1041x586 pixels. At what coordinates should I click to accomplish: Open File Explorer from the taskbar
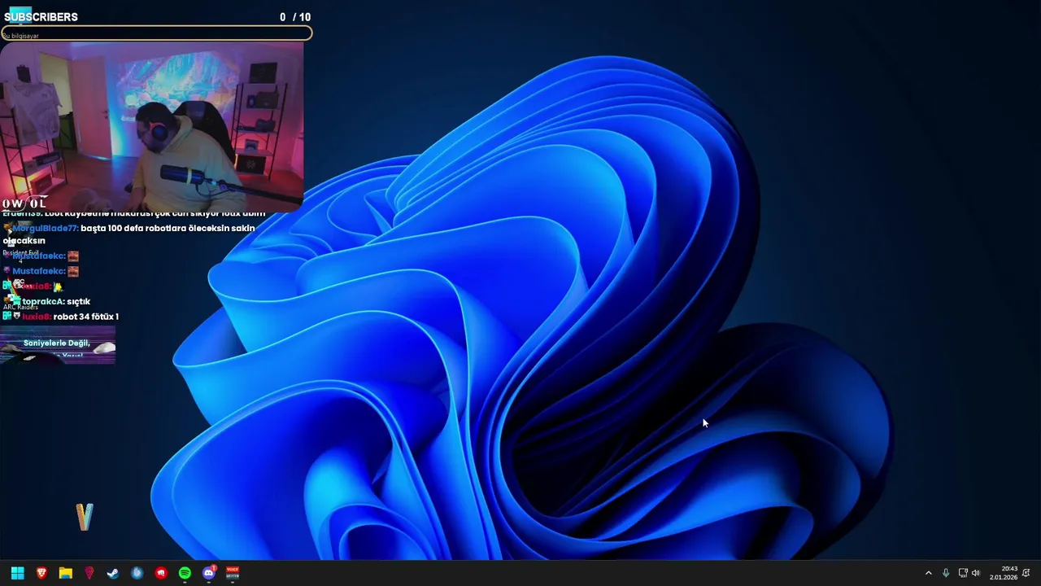[65, 573]
